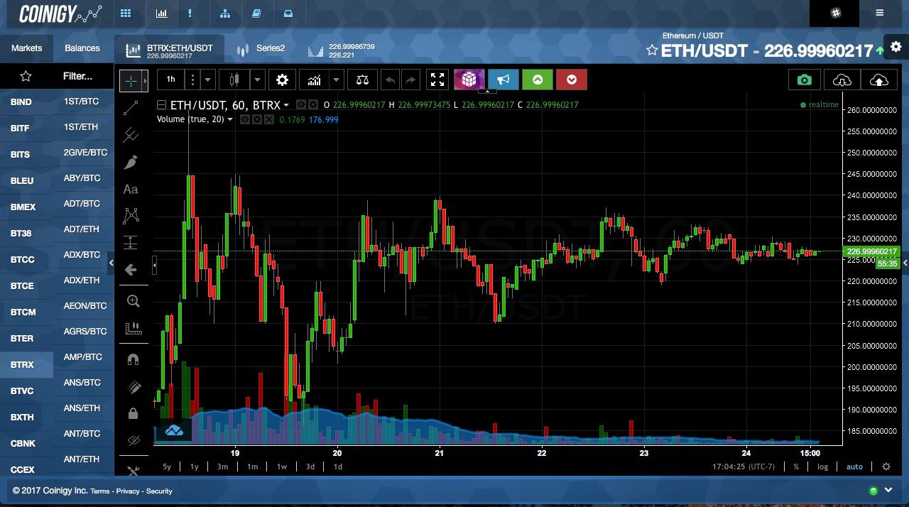
Task: Toggle the log scale option
Action: (822, 467)
